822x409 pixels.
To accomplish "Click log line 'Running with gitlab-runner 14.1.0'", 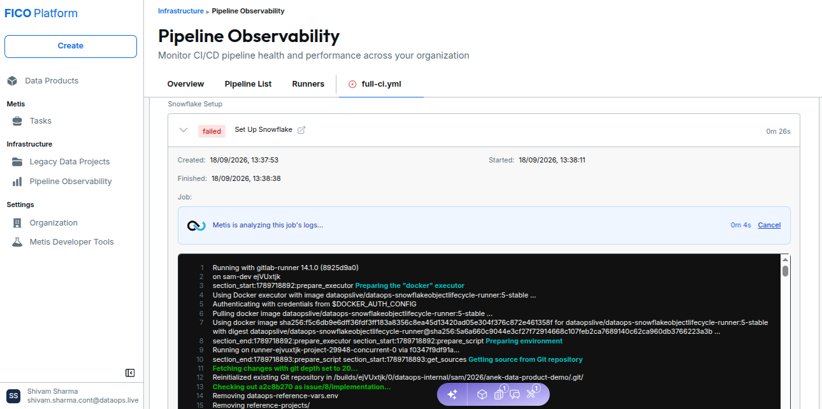I will [x=285, y=268].
